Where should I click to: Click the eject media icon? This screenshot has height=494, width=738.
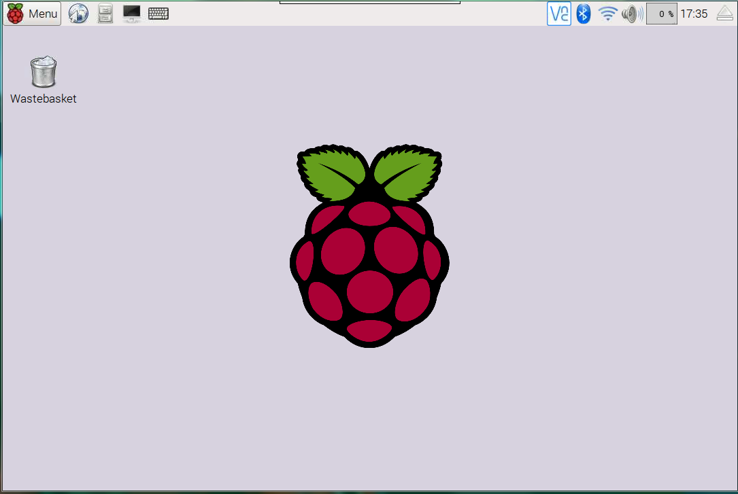pyautogui.click(x=725, y=14)
